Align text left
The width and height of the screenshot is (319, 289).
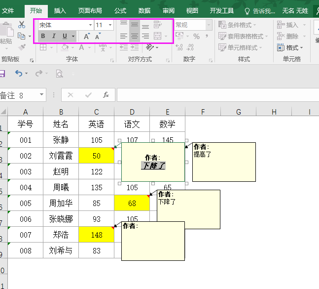tap(123, 36)
